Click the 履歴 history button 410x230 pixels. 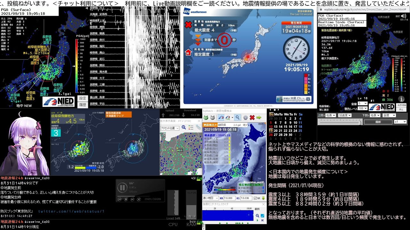tap(83, 104)
